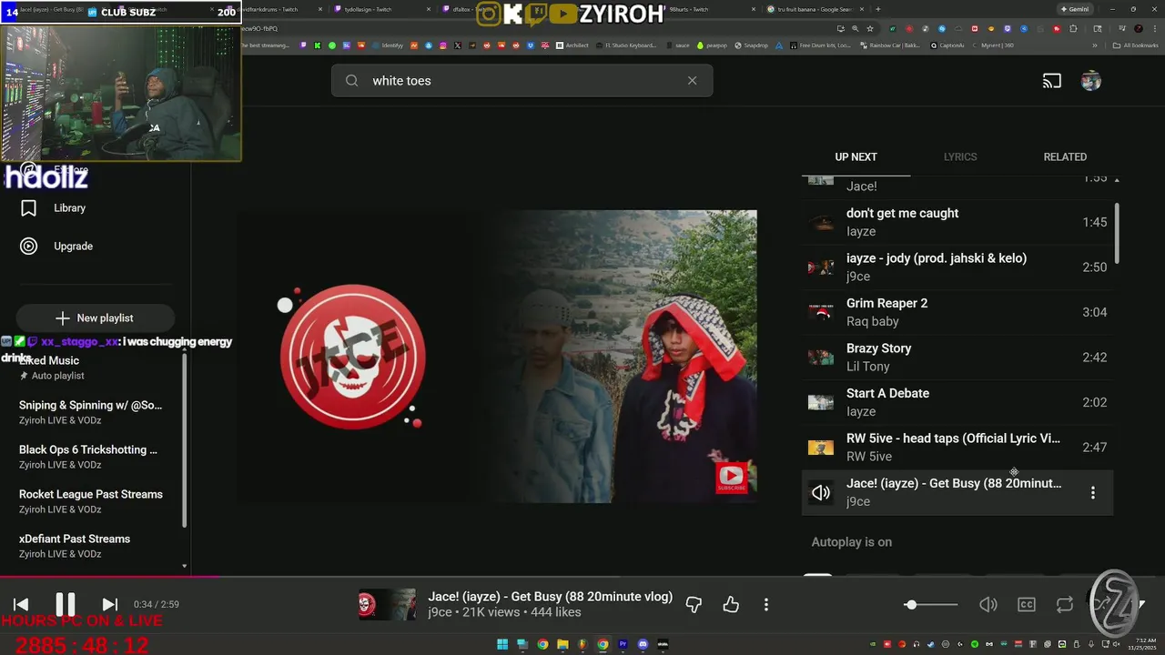The image size is (1165, 655).
Task: Seek on the song progress bar
Action: (x=582, y=577)
